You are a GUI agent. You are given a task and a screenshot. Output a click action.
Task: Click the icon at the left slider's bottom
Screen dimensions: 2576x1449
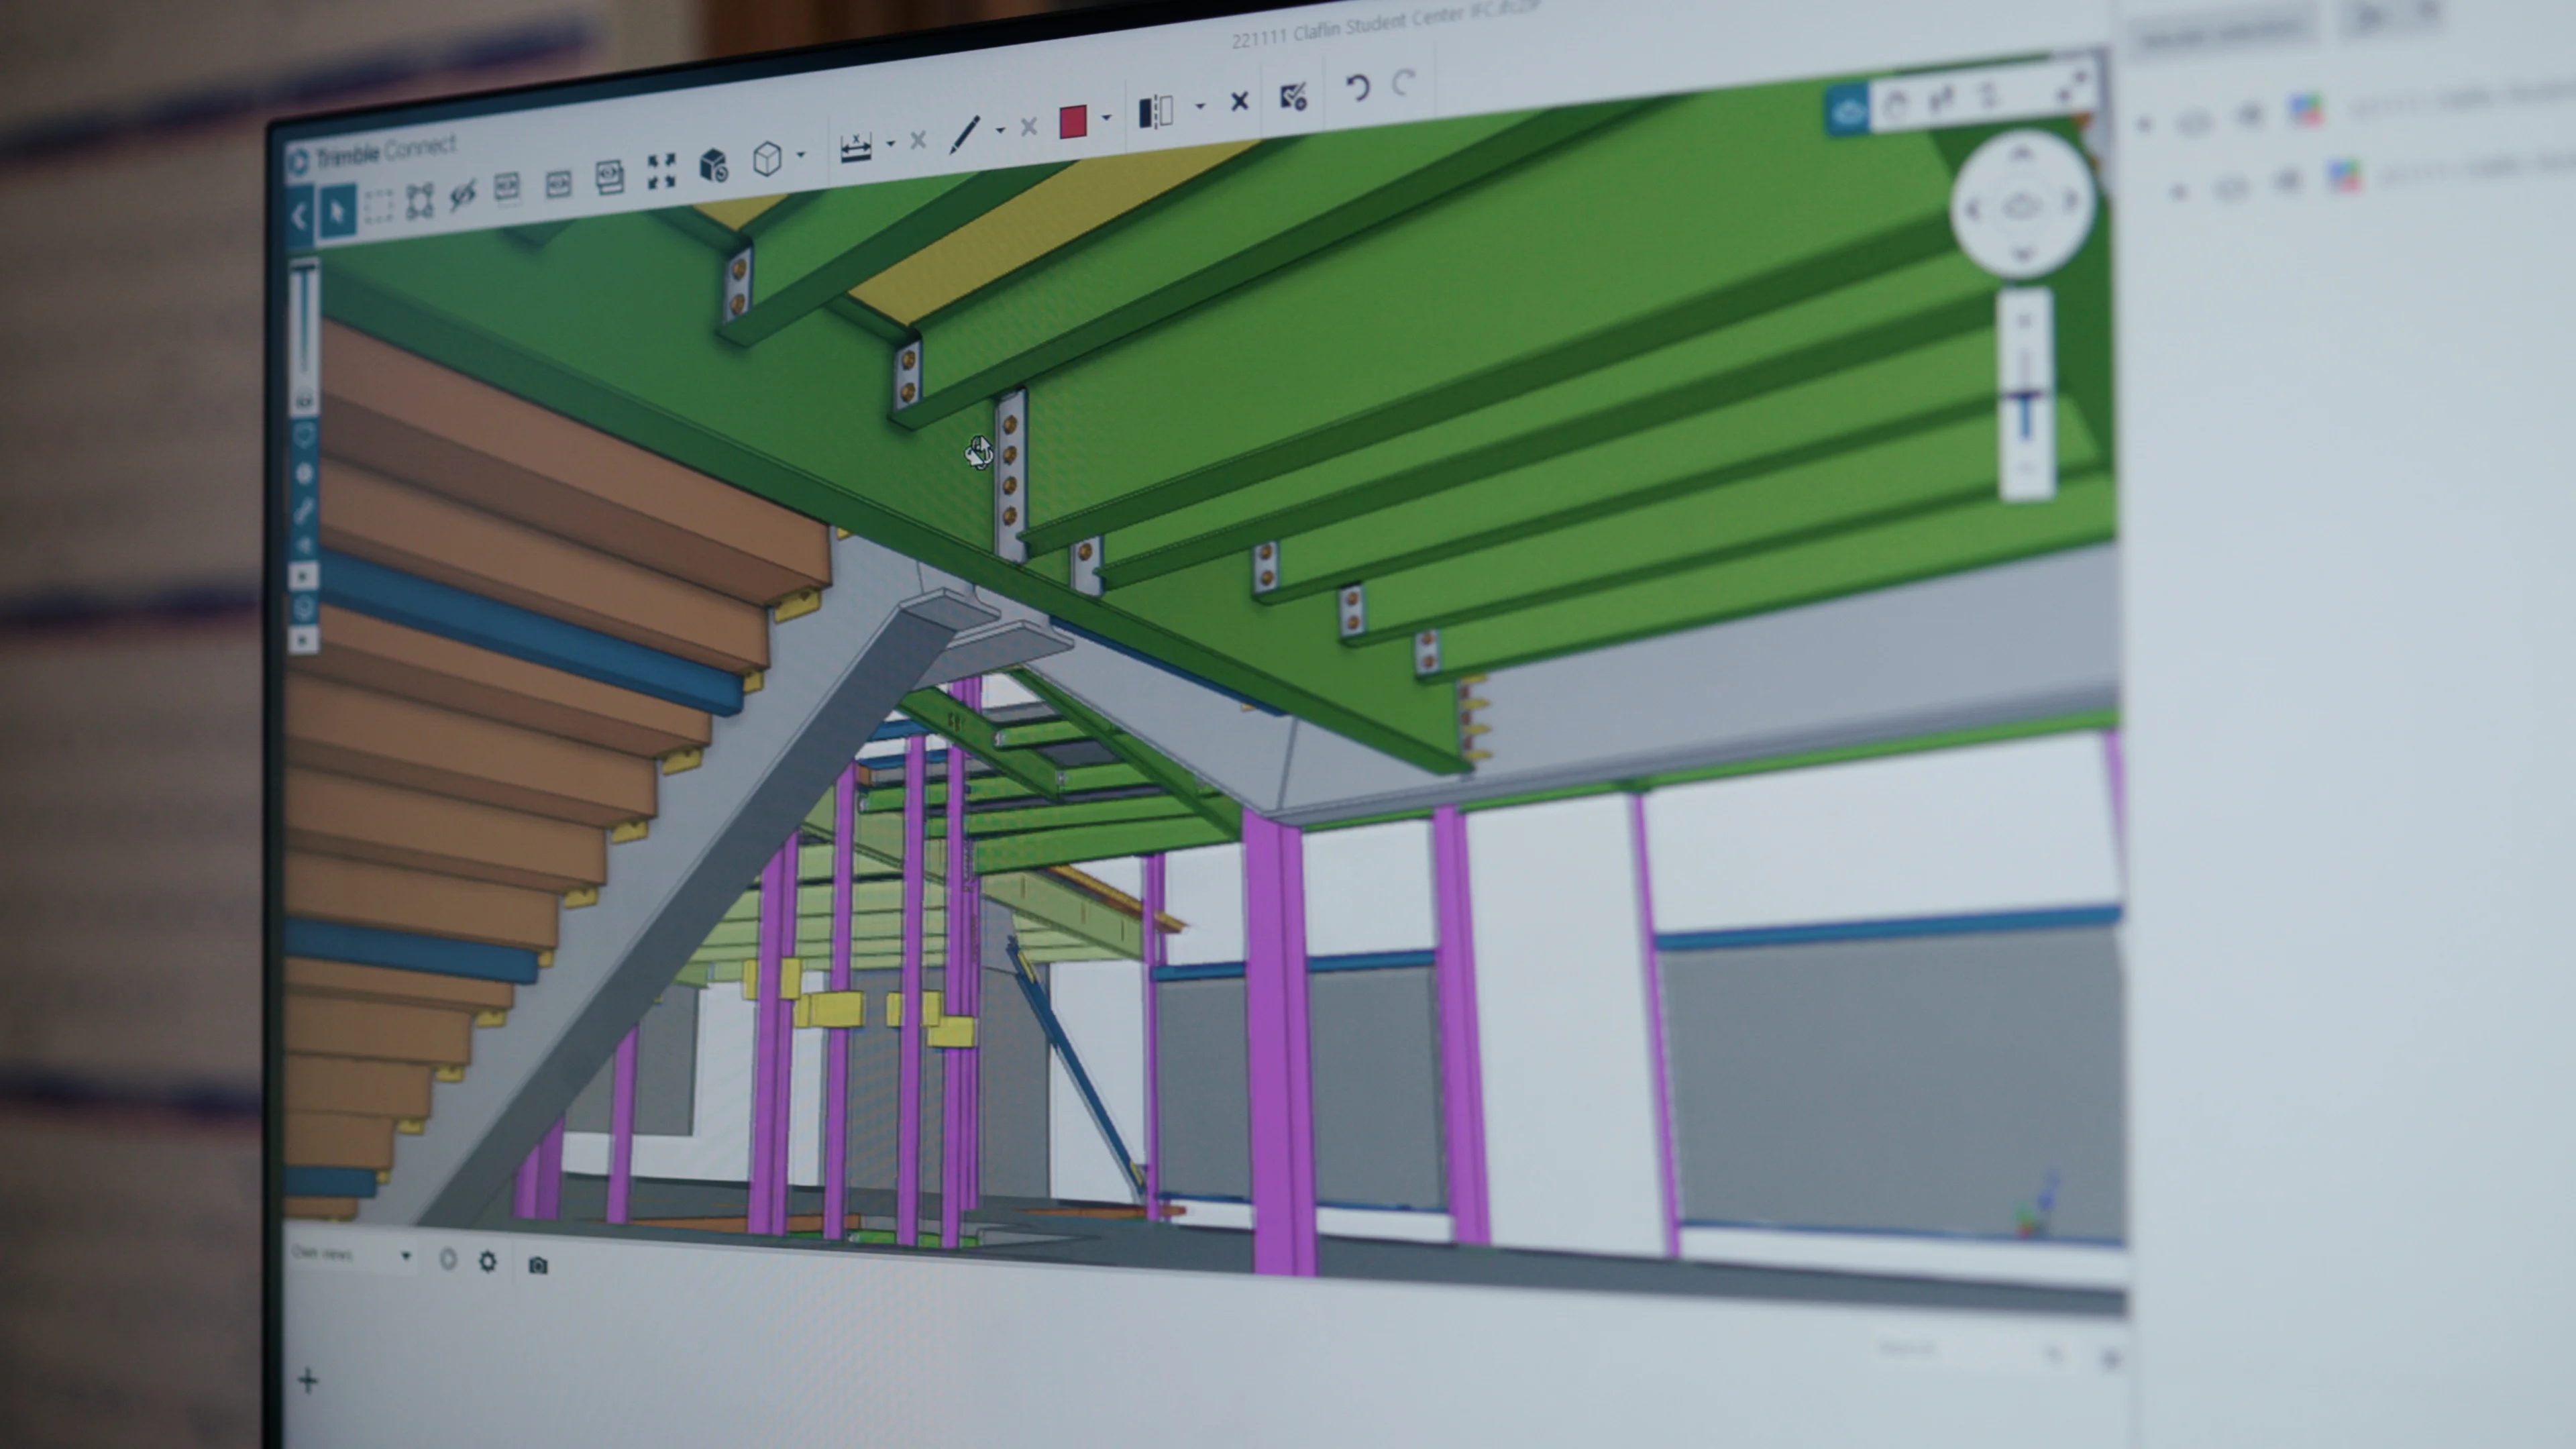coord(305,401)
